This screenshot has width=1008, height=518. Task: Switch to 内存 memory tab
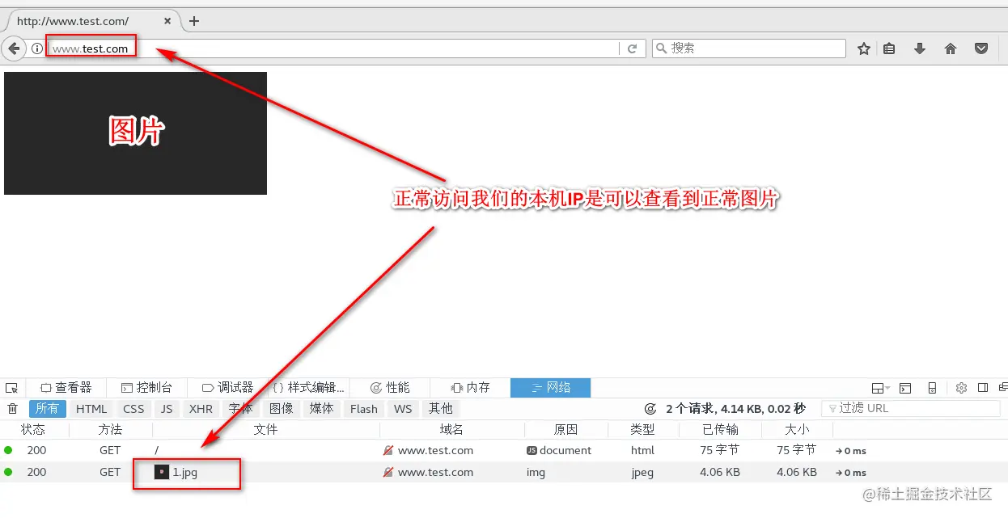470,388
